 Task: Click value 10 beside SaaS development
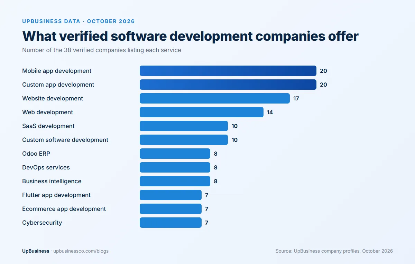coord(234,126)
